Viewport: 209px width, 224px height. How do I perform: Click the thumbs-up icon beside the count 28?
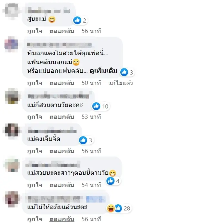[x=118, y=208]
